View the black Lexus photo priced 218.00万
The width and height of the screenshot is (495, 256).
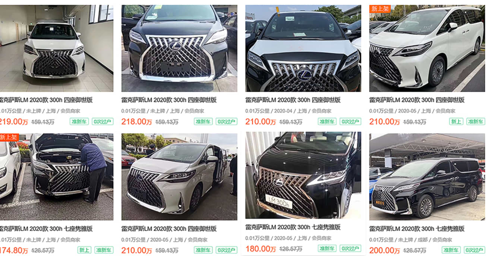click(x=179, y=48)
